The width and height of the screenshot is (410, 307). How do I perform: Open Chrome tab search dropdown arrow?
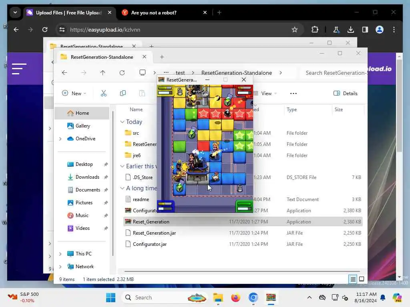pos(15,12)
